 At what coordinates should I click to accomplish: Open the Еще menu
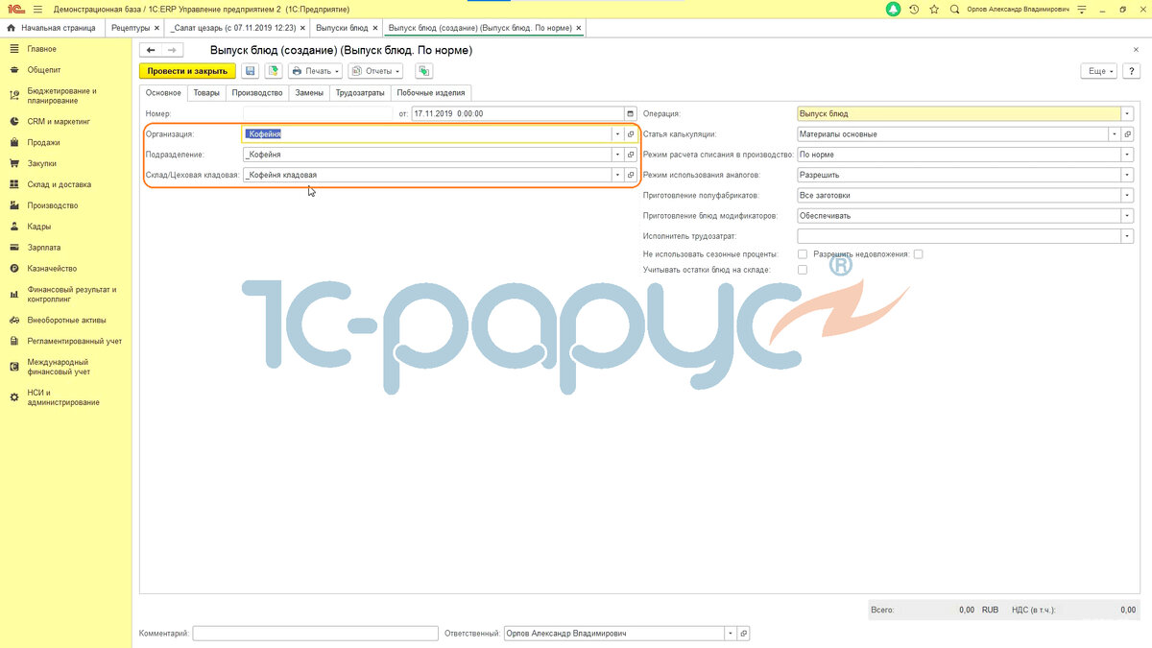[1099, 71]
